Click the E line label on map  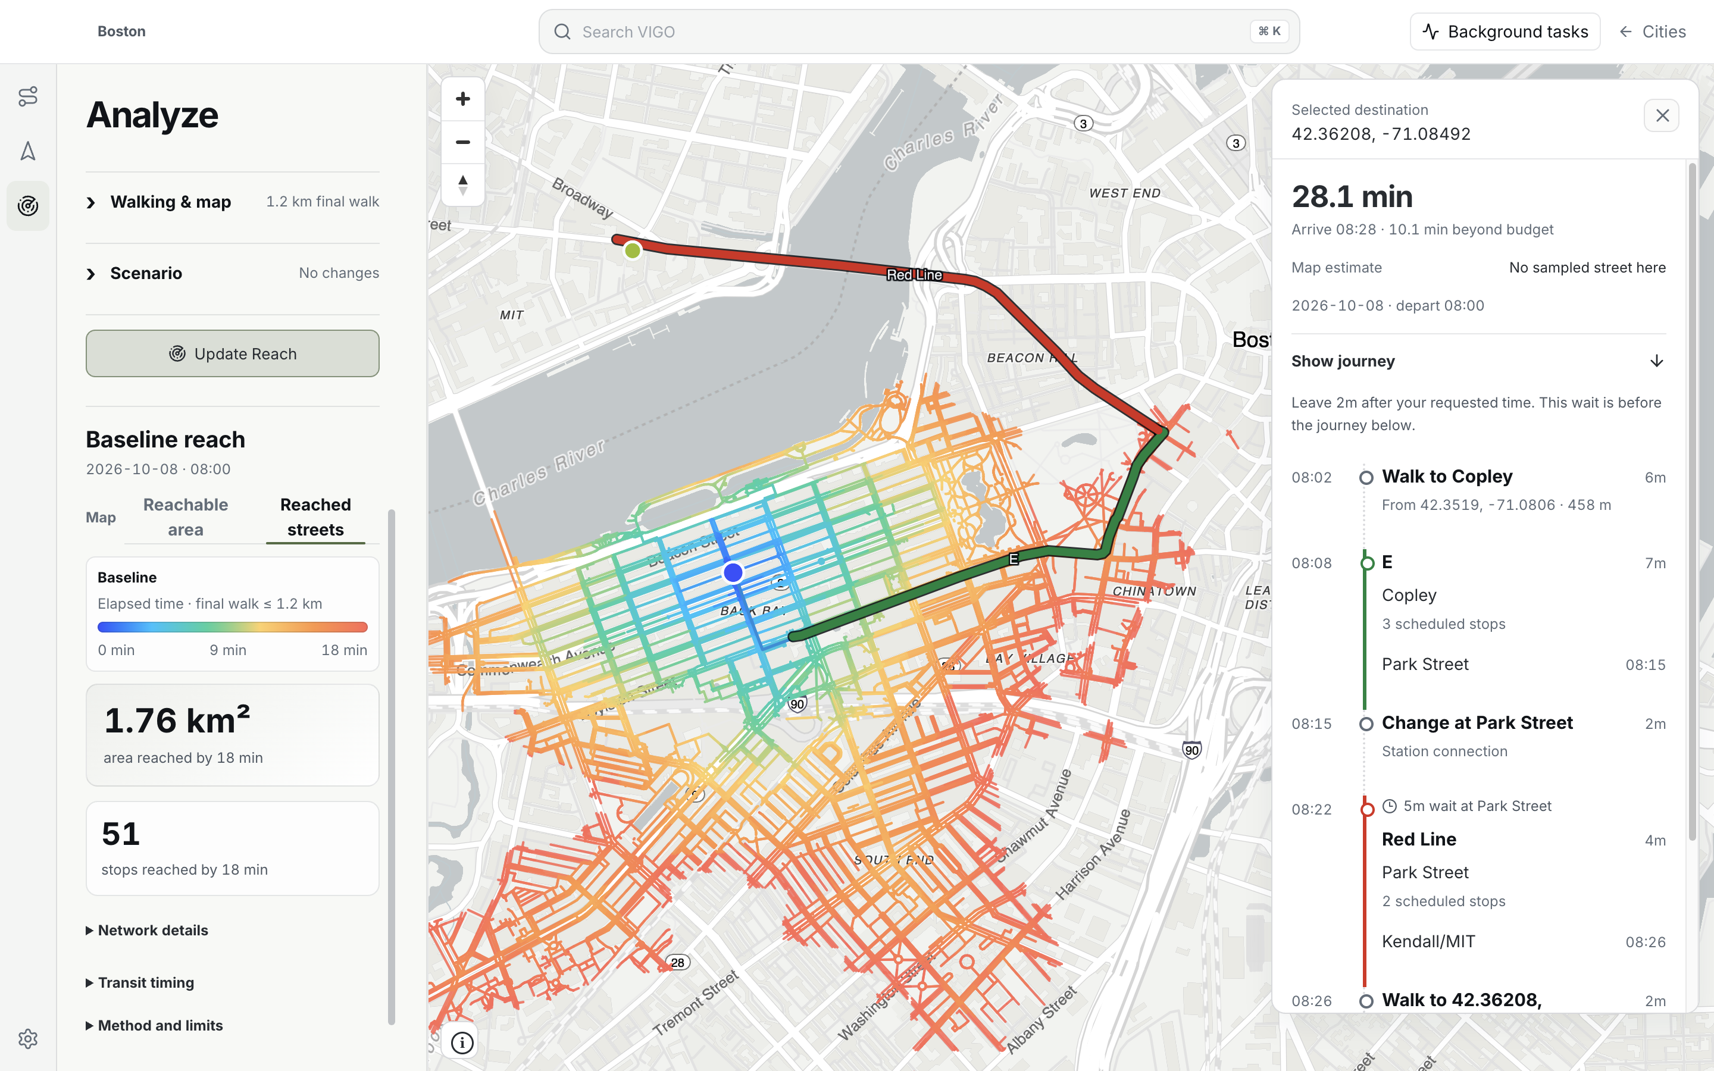[1014, 559]
